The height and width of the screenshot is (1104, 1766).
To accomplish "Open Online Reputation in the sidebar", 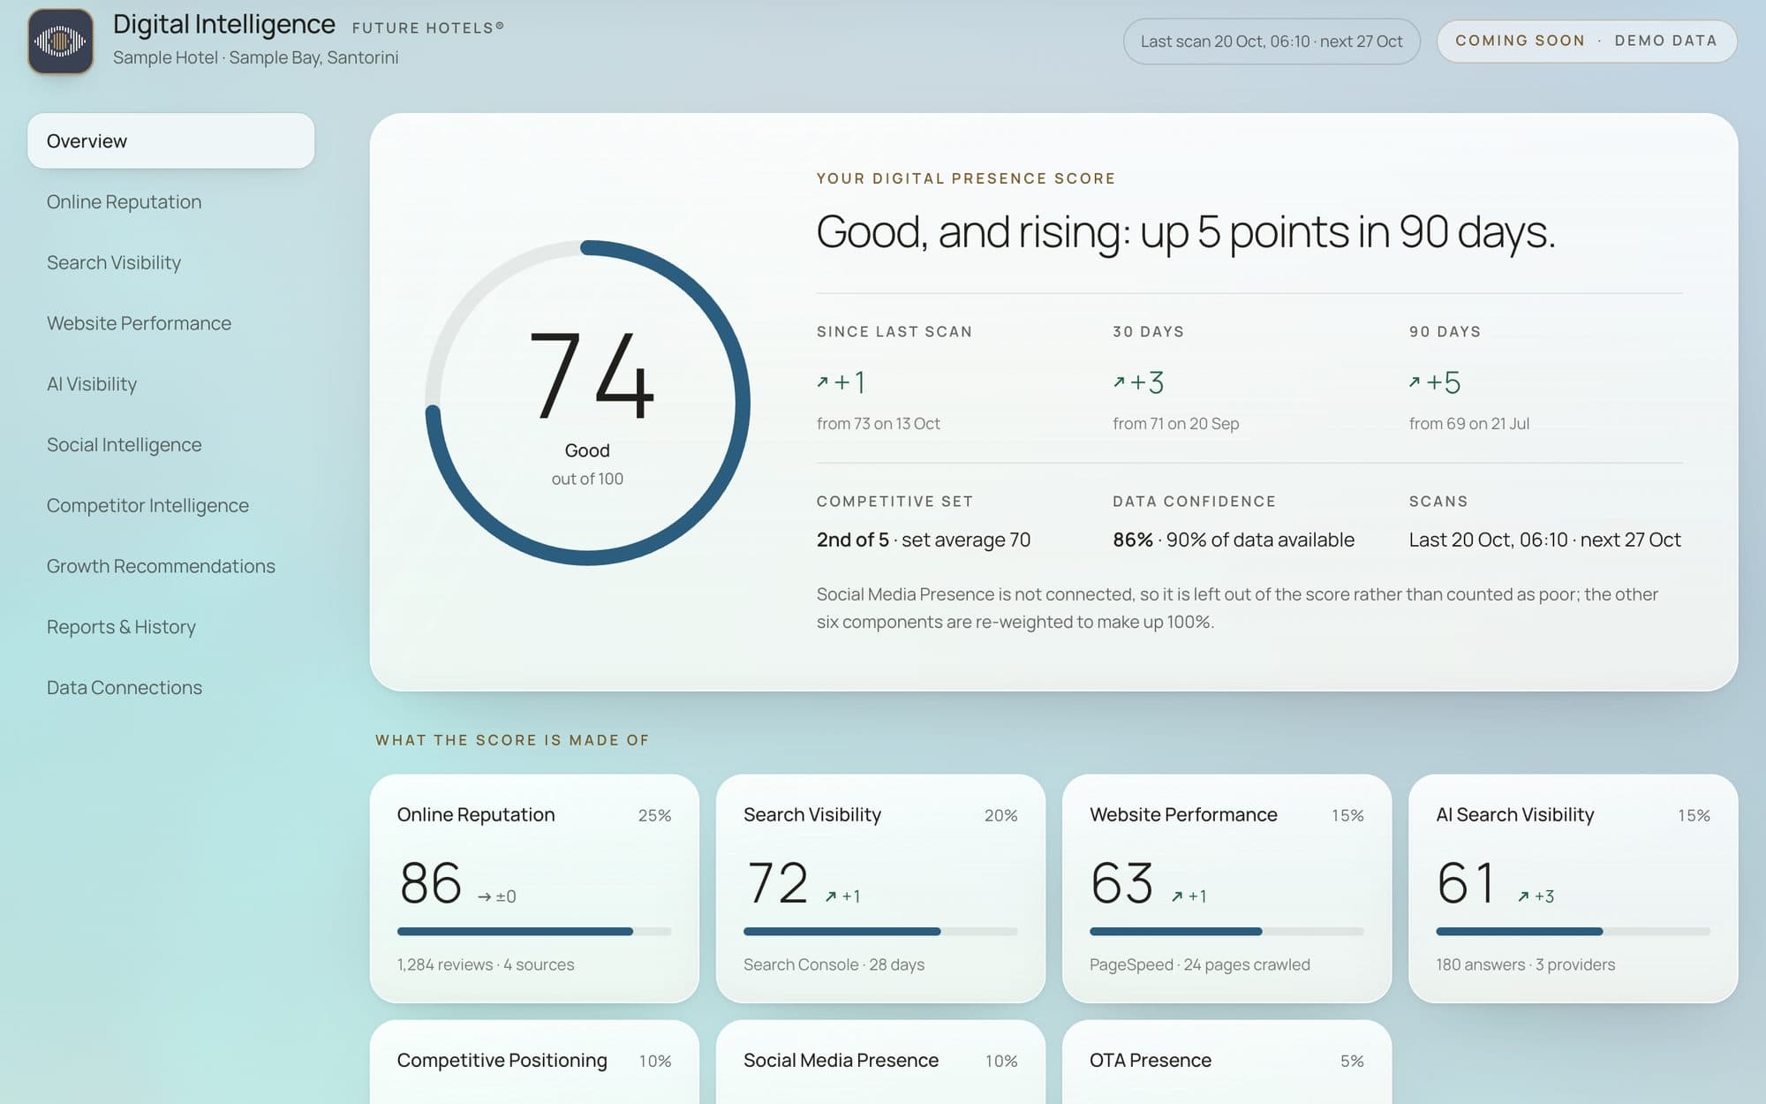I will pyautogui.click(x=170, y=202).
